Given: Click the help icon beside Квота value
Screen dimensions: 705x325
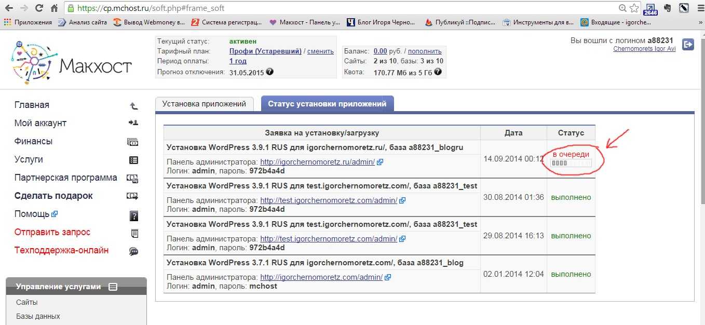Looking at the screenshot, I should (x=438, y=72).
